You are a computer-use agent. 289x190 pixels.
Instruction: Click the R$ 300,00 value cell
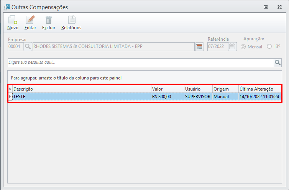[x=167, y=97]
